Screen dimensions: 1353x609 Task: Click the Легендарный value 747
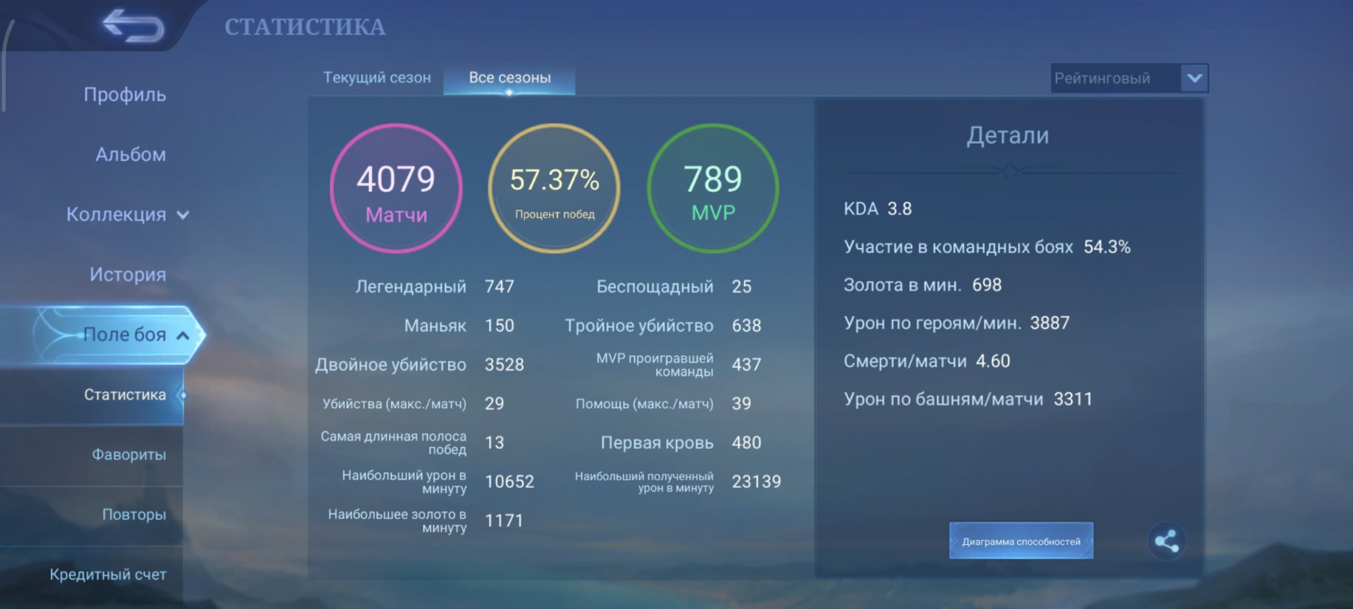click(x=500, y=286)
